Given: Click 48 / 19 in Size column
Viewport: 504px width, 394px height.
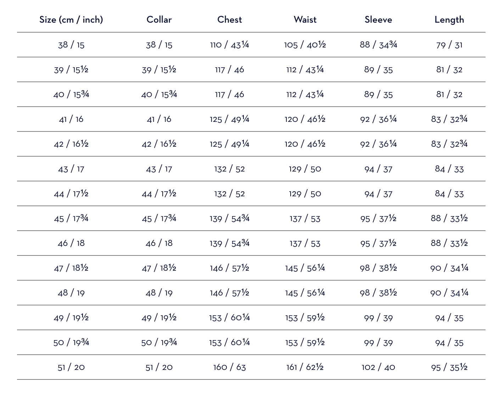Looking at the screenshot, I should pos(71,293).
